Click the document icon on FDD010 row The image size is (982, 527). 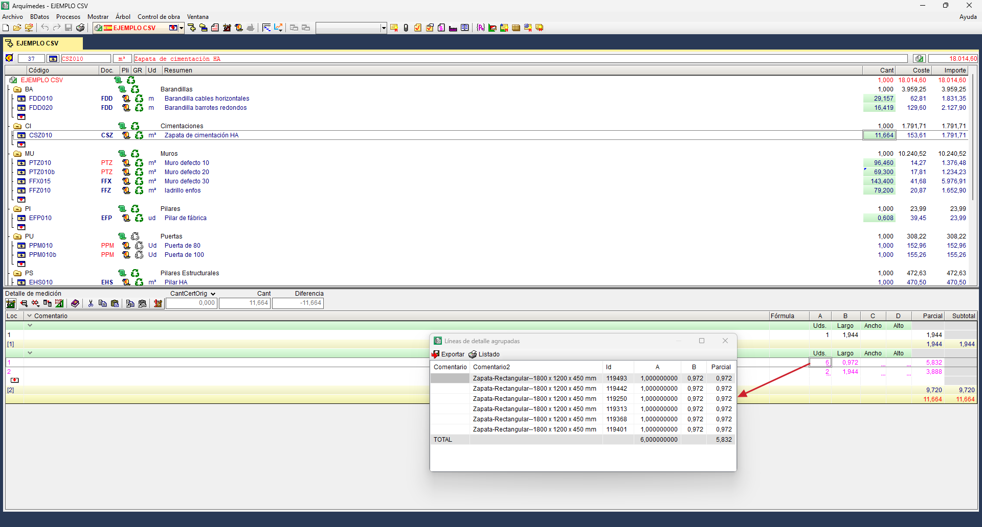point(126,99)
